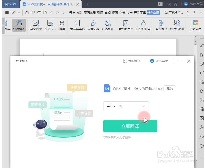The height and width of the screenshot is (168, 205).
Task: Launch 在线协作 online collaboration
Action: [108, 25]
